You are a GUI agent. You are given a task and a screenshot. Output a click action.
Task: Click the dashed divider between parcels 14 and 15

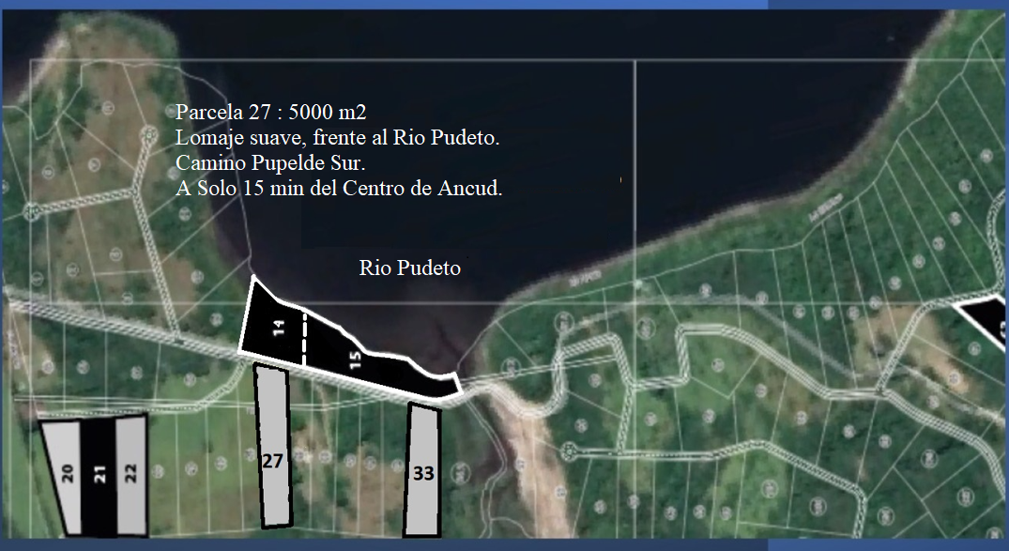coord(304,338)
